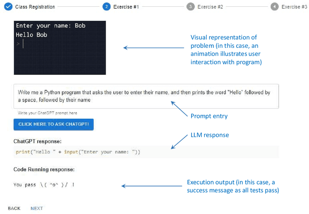Click the ChatGPT response code block
Viewport: 309px width, 214px height.
click(x=146, y=152)
